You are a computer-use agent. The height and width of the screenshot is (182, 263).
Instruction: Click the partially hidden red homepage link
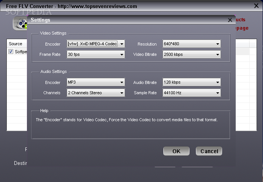(x=242, y=28)
